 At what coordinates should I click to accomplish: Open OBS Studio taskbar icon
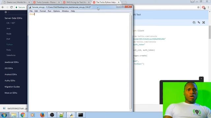(x=52, y=115)
